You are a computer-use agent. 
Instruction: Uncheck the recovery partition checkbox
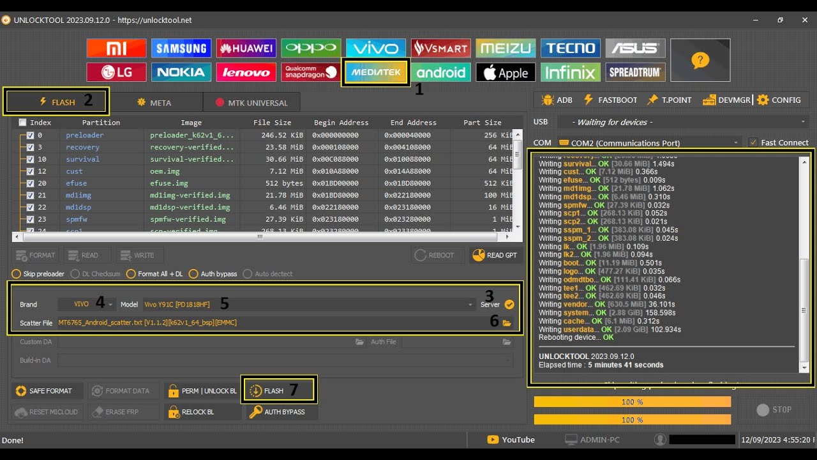coord(30,148)
